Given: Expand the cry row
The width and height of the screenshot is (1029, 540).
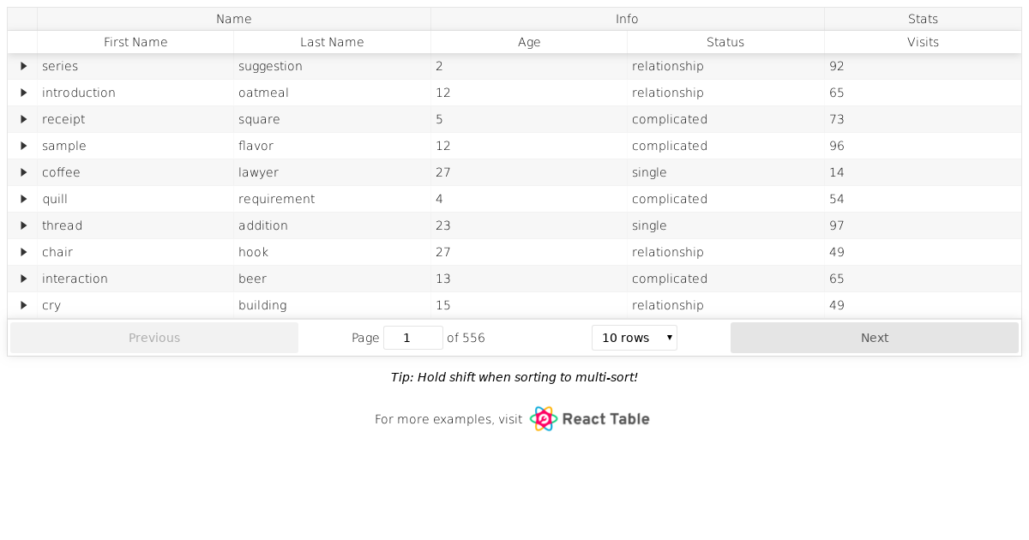Looking at the screenshot, I should pos(23,305).
